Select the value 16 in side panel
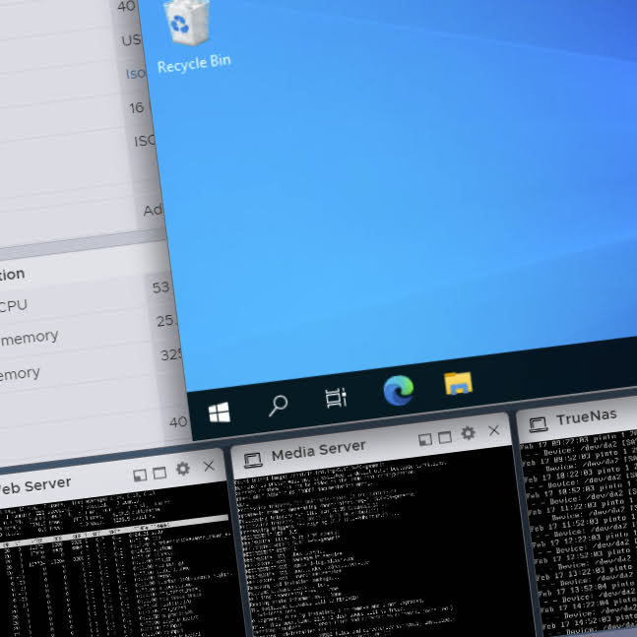The image size is (637, 637). 137,108
